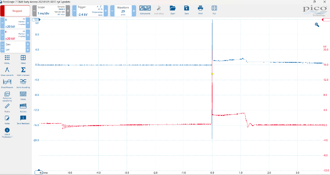Expand the More... tools menu
The image size is (330, 175).
point(7,59)
